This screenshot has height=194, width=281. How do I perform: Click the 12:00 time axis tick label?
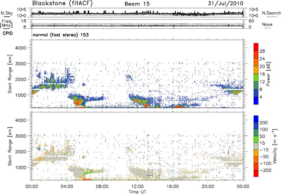click(137, 187)
